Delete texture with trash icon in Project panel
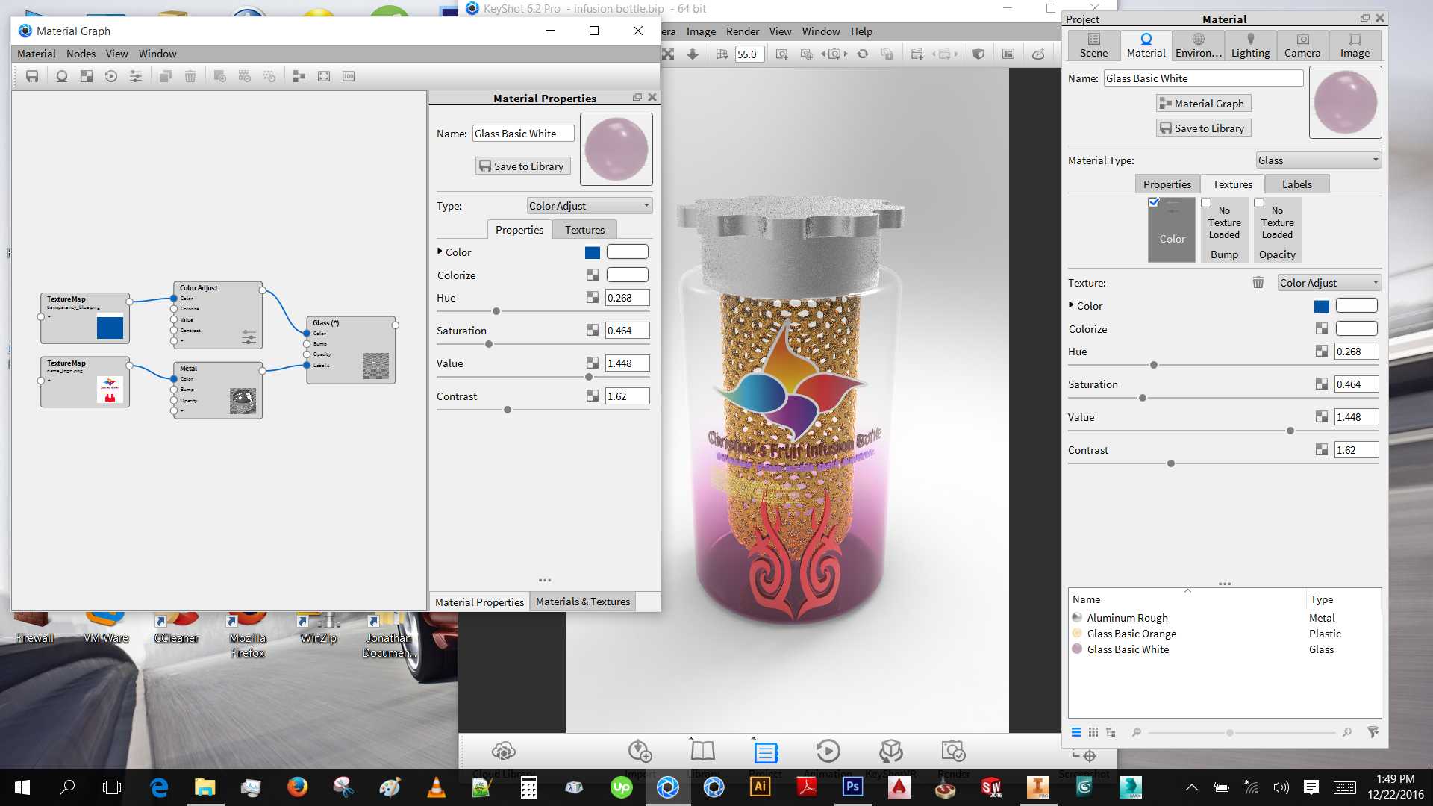Viewport: 1433px width, 806px height. click(x=1258, y=283)
